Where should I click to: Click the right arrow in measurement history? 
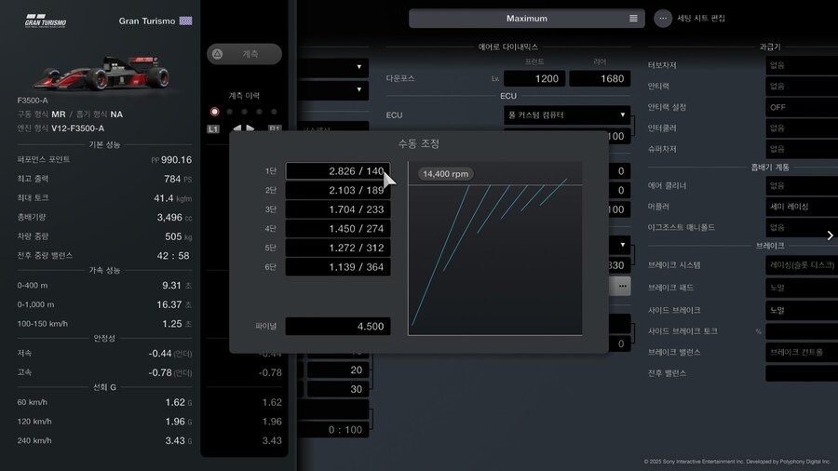pos(250,128)
